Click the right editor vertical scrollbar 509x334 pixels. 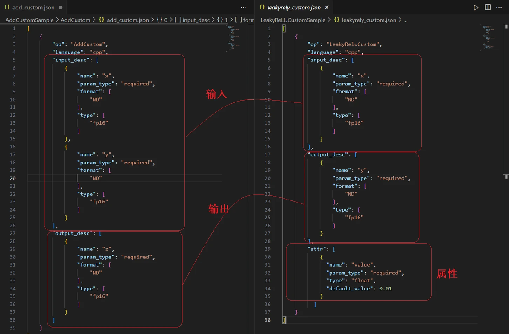(506, 178)
